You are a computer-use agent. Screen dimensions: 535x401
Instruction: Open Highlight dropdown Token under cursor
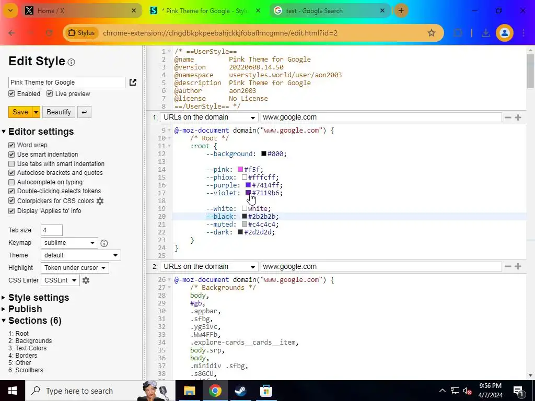tap(75, 268)
